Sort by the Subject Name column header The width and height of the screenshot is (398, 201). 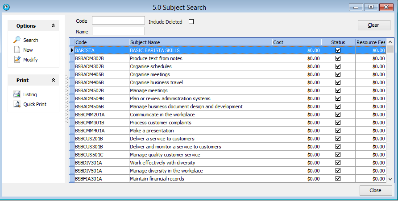[x=200, y=42]
